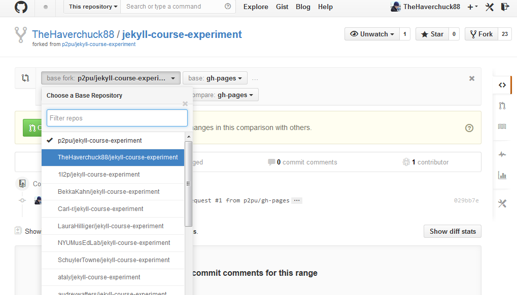Click the file diff icon near Show
This screenshot has height=295, width=517.
18,231
